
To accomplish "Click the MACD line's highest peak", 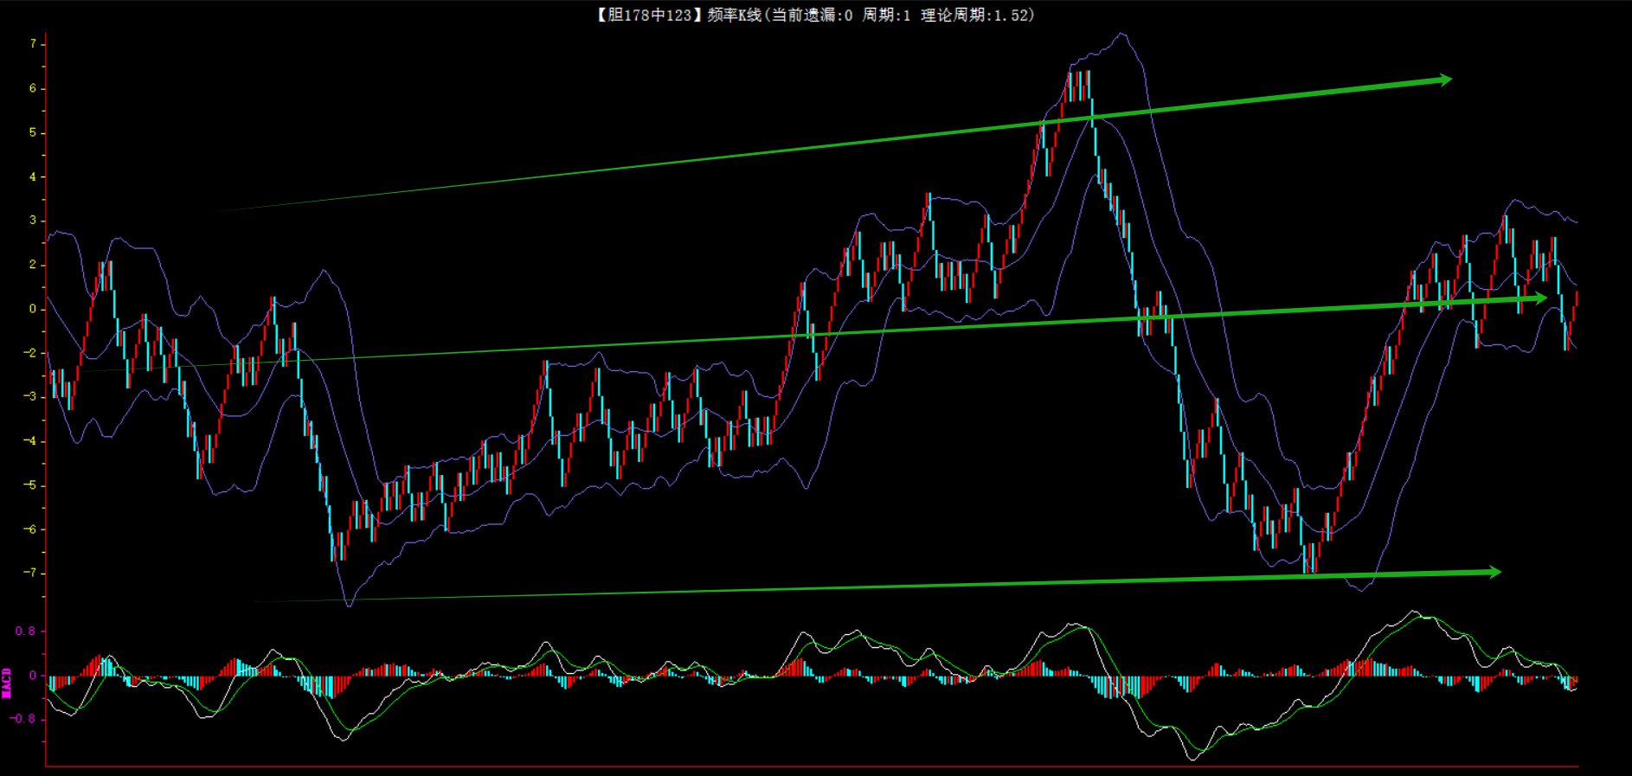I will pyautogui.click(x=1415, y=612).
